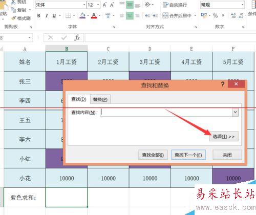Click the accounting number format icon
The height and width of the screenshot is (215, 256).
[204, 15]
